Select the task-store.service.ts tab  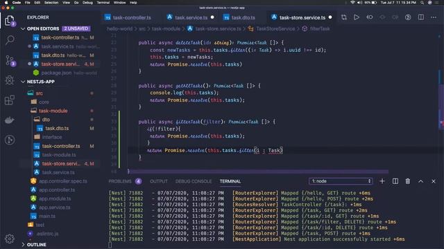tap(302, 17)
